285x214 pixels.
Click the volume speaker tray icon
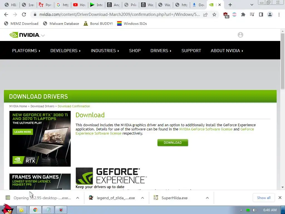click(255, 210)
